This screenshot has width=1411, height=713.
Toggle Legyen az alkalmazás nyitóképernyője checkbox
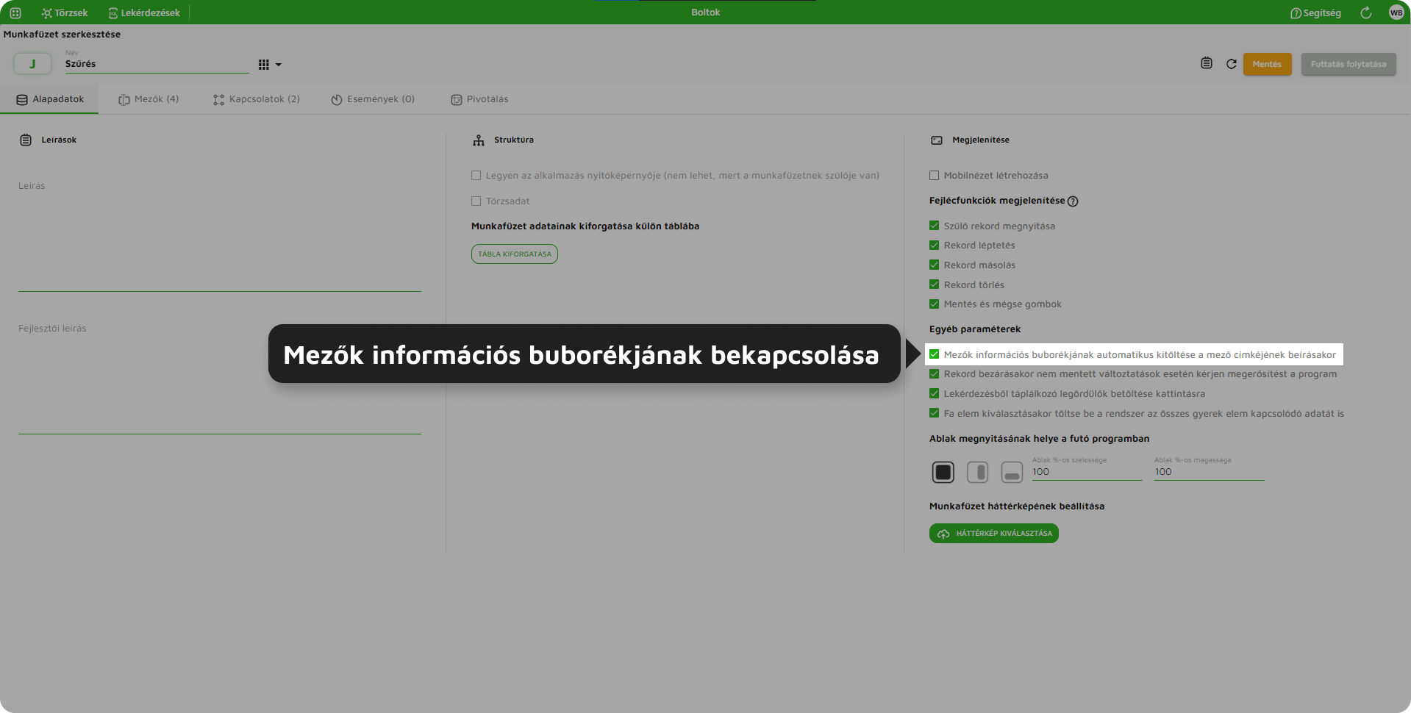coord(476,176)
